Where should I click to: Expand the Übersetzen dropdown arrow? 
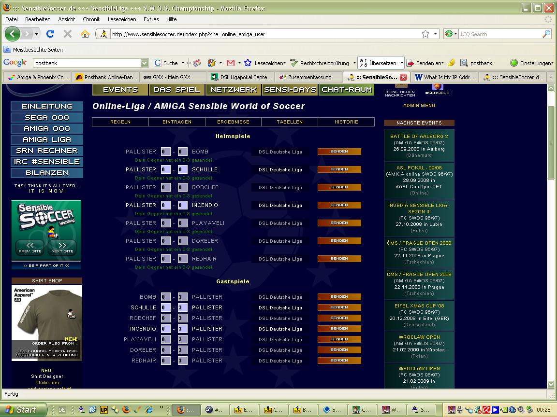[x=401, y=63]
